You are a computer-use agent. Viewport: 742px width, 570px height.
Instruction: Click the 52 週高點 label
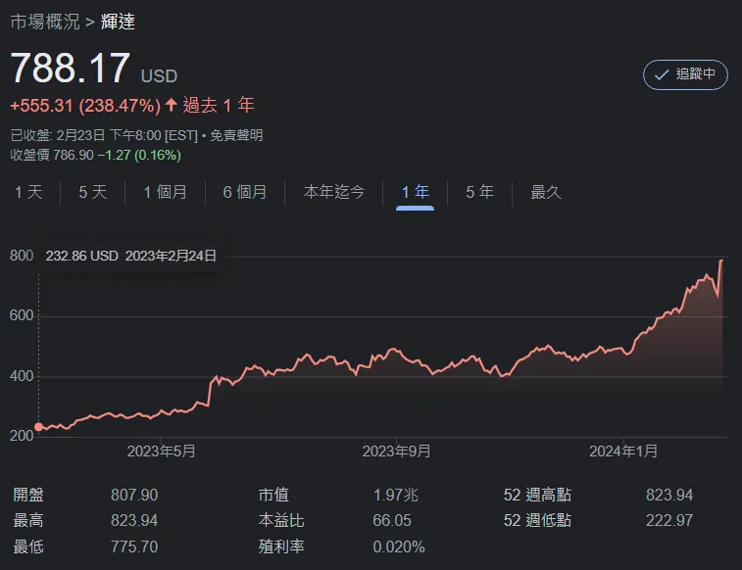[537, 495]
